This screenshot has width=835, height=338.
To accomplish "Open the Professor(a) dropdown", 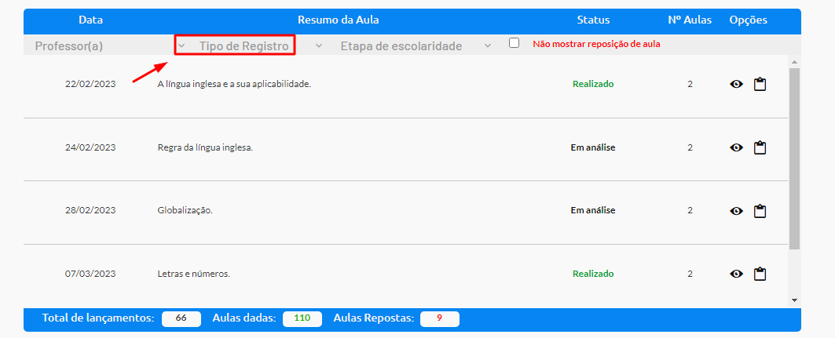I will tap(110, 46).
